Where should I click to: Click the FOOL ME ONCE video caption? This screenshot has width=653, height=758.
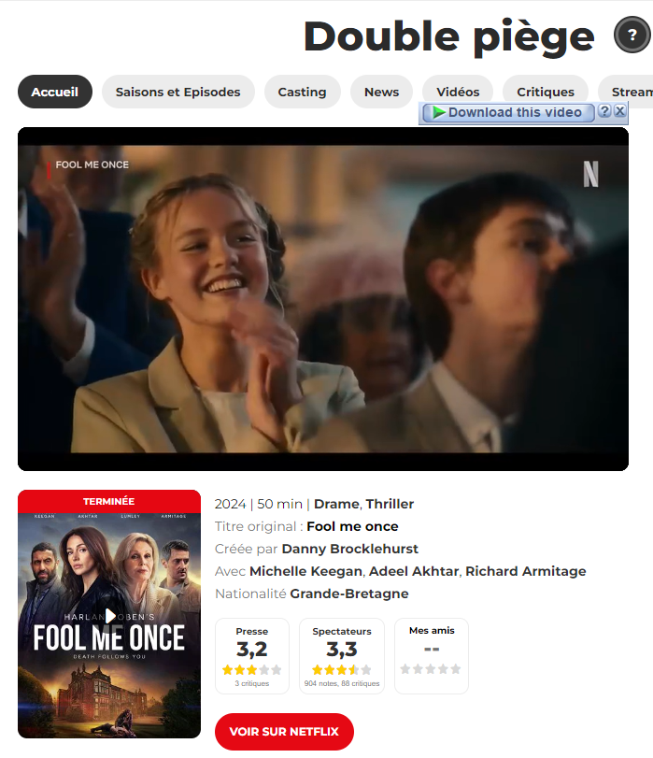(92, 164)
